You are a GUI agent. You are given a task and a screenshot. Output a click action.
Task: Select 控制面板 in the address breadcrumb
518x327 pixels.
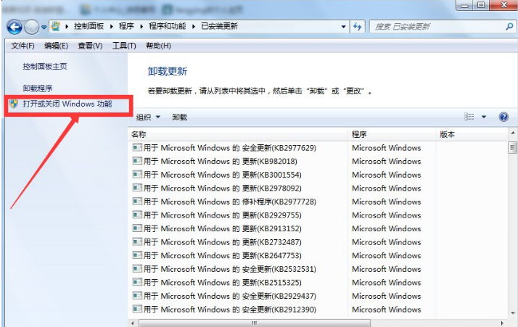point(89,26)
